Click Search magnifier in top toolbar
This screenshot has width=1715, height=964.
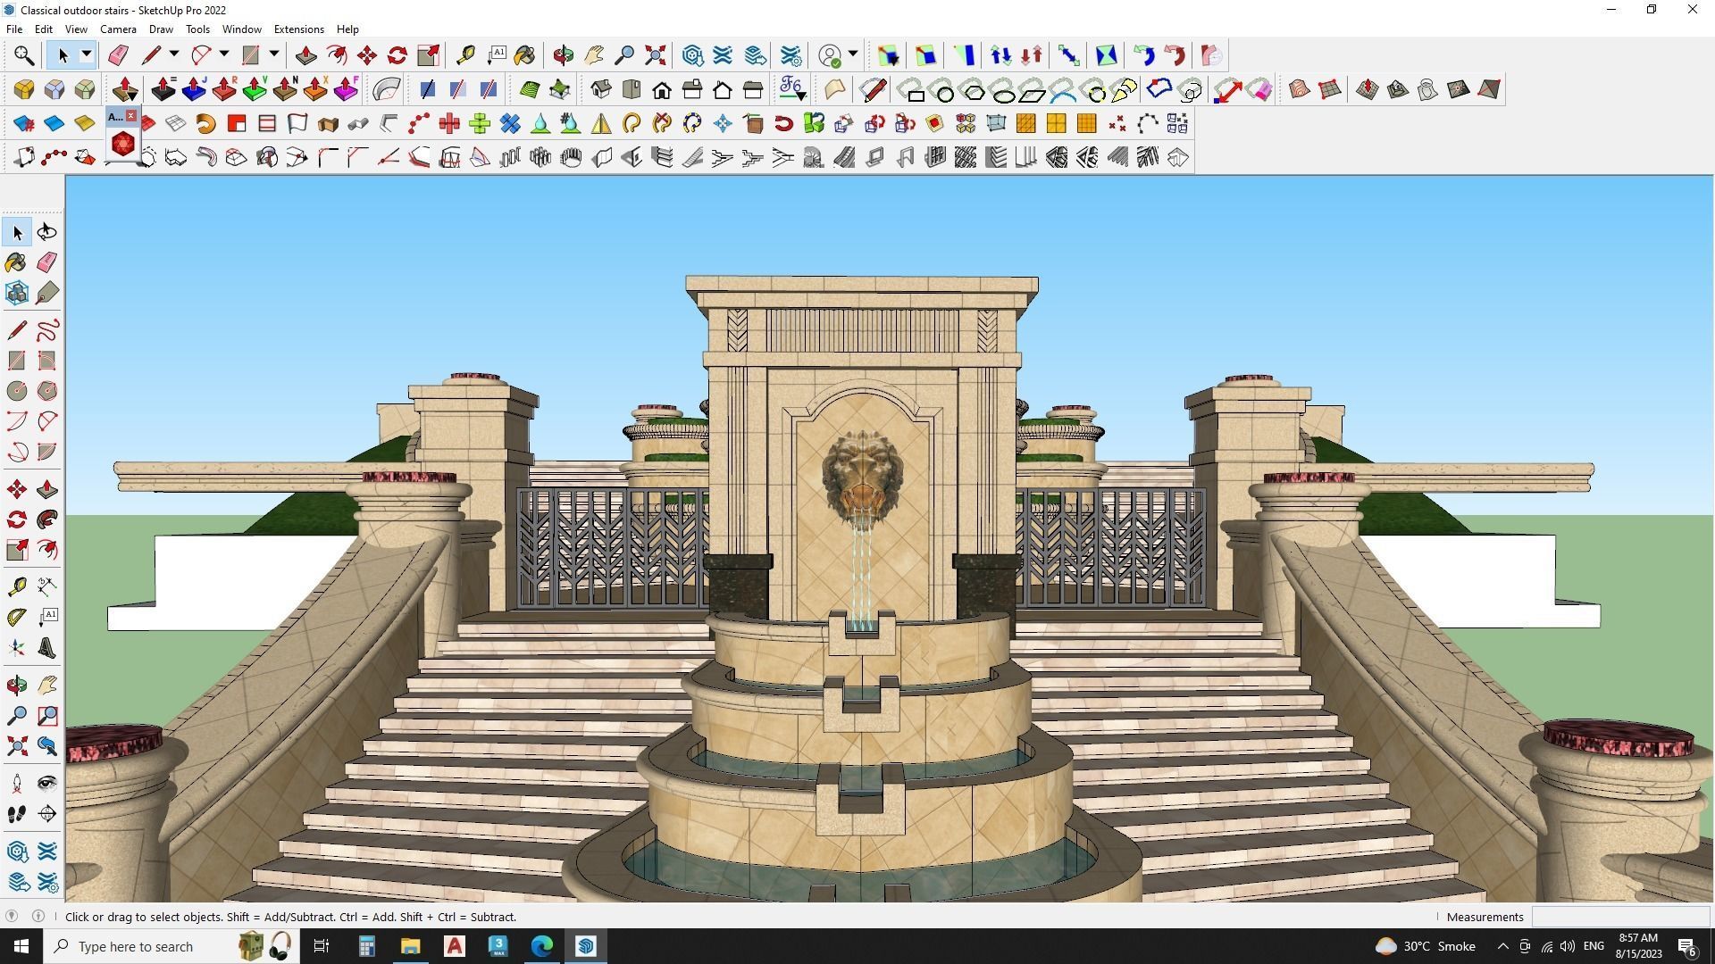pyautogui.click(x=24, y=55)
